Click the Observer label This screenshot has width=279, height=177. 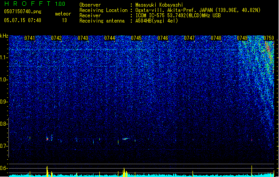(90, 5)
